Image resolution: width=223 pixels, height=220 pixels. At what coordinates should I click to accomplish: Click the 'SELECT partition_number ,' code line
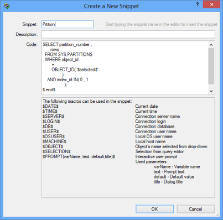pos(68,45)
